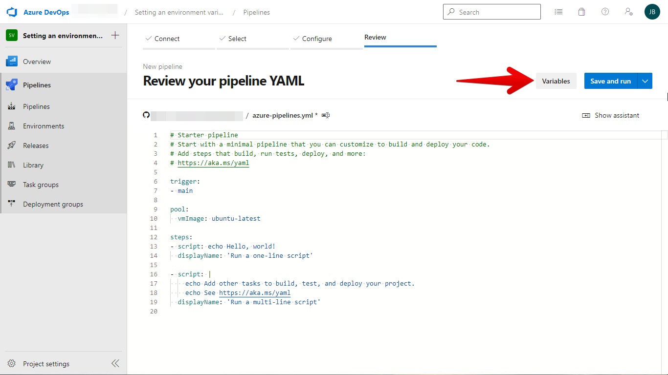Open the Help question mark icon

pos(605,12)
